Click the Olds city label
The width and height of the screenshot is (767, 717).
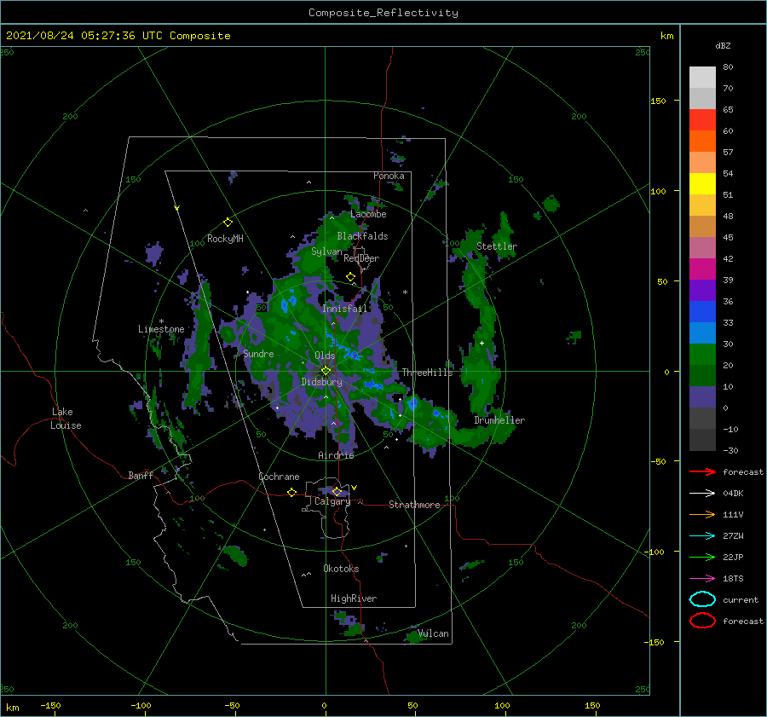(325, 356)
